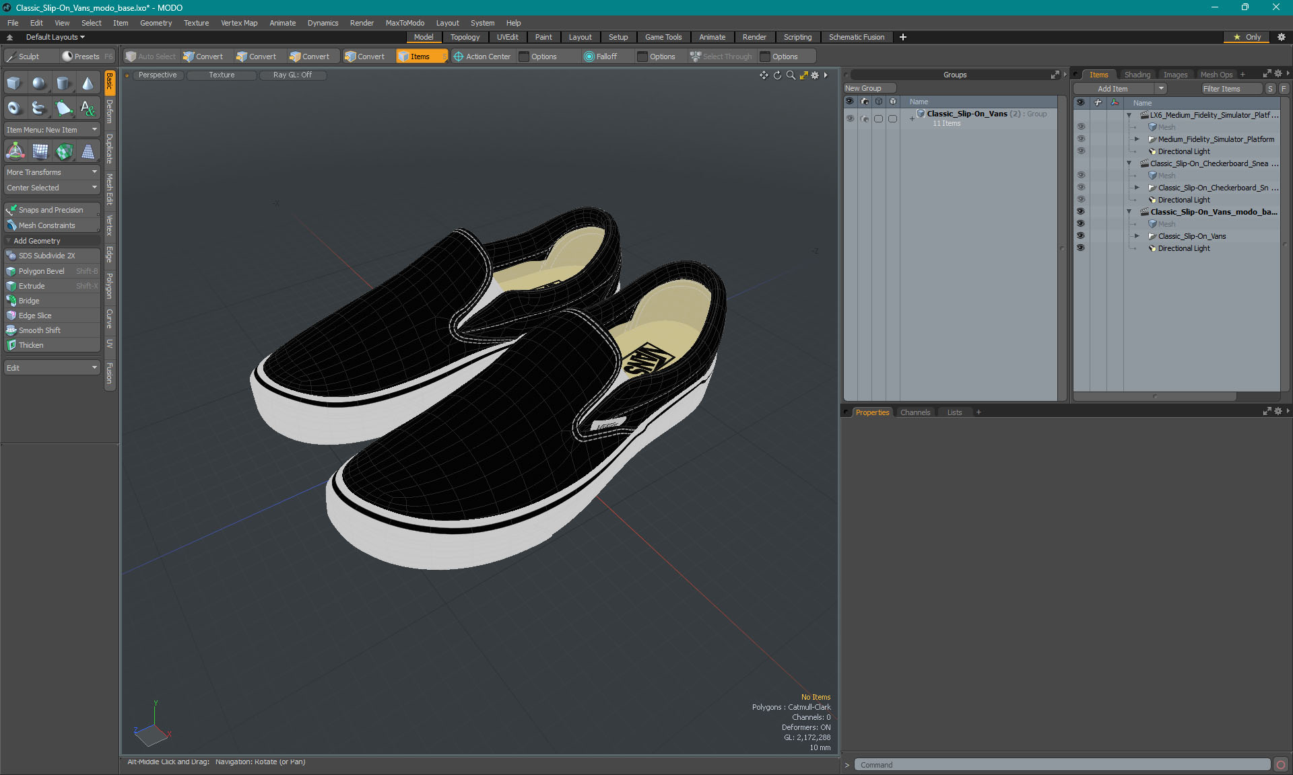Click the Command input field
The image size is (1293, 775).
click(1063, 765)
